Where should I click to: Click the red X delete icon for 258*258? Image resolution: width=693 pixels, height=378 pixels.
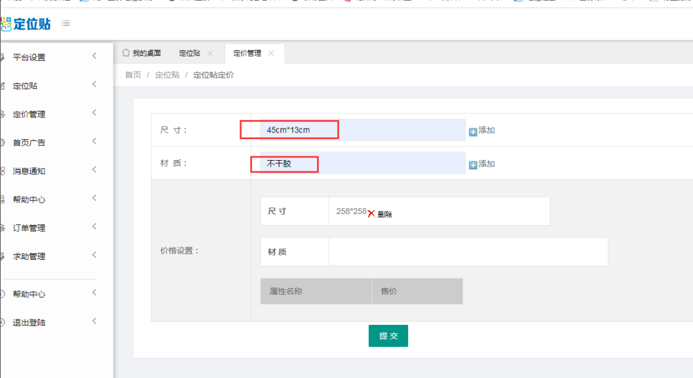click(x=371, y=214)
